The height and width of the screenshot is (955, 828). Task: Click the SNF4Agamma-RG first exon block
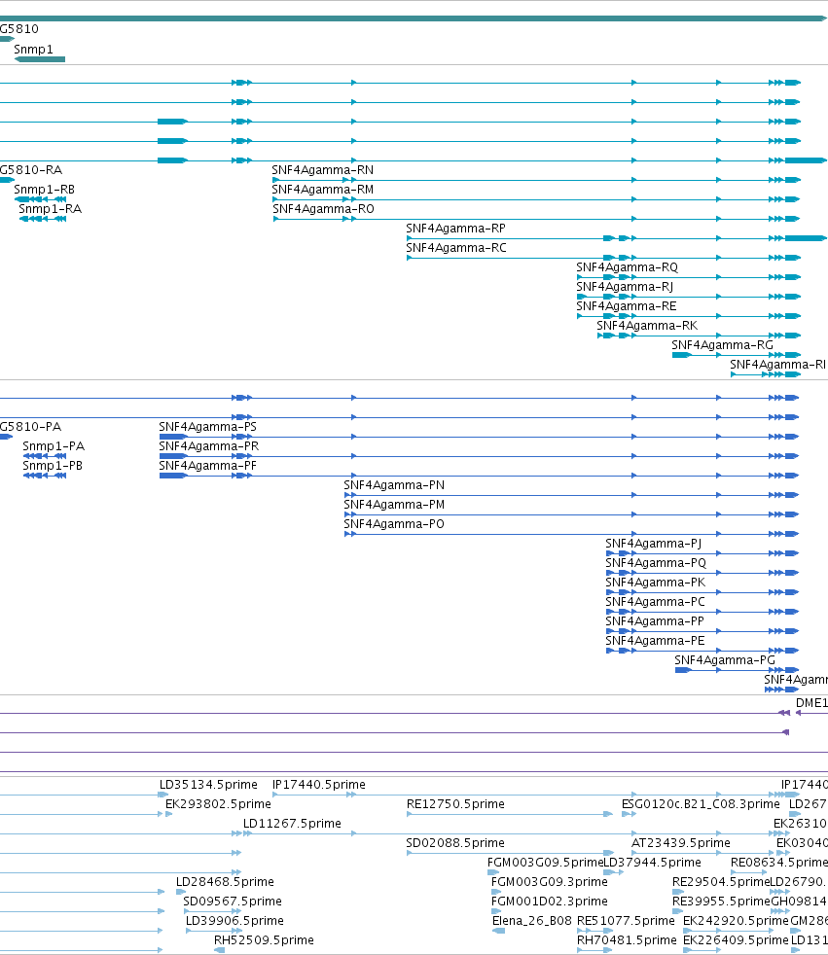[681, 355]
